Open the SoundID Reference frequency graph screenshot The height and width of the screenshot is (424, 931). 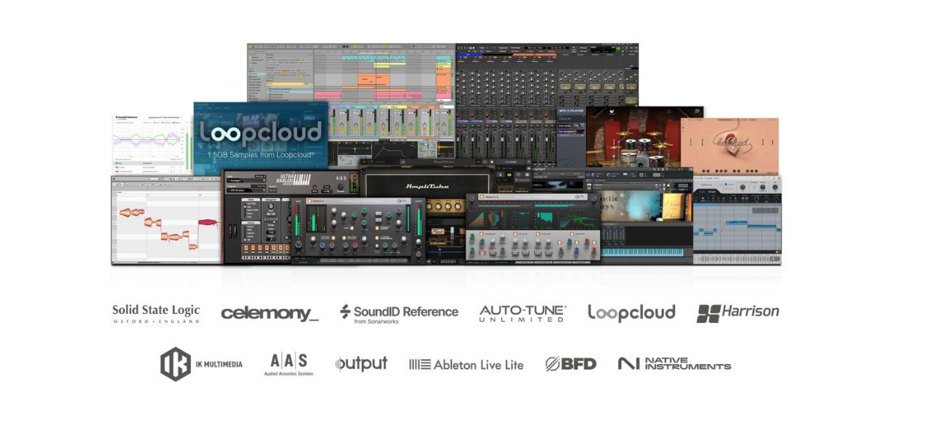[x=152, y=144]
